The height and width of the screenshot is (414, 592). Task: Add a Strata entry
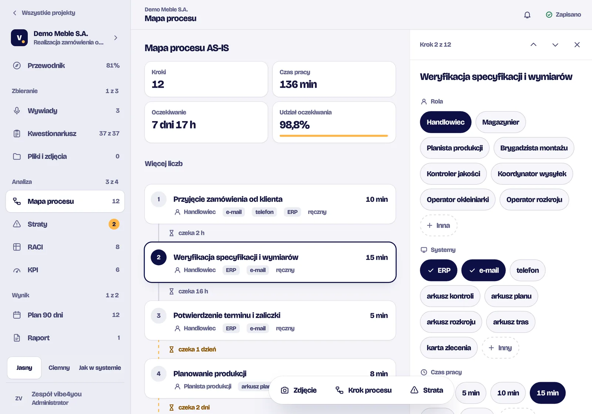(x=427, y=390)
